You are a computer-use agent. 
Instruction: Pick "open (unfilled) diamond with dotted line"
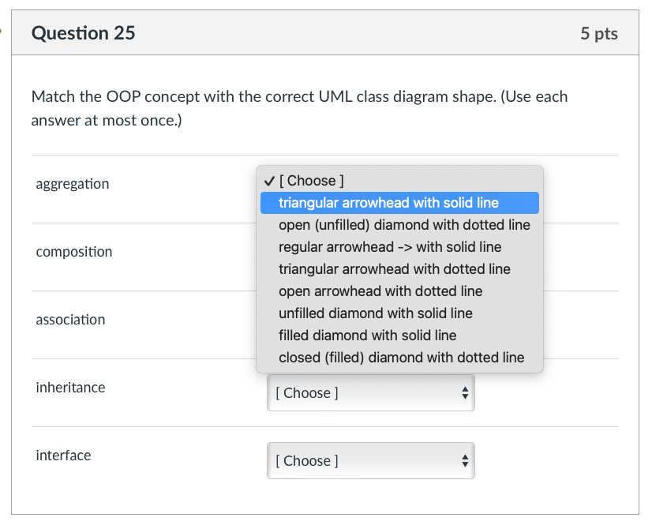tap(404, 225)
